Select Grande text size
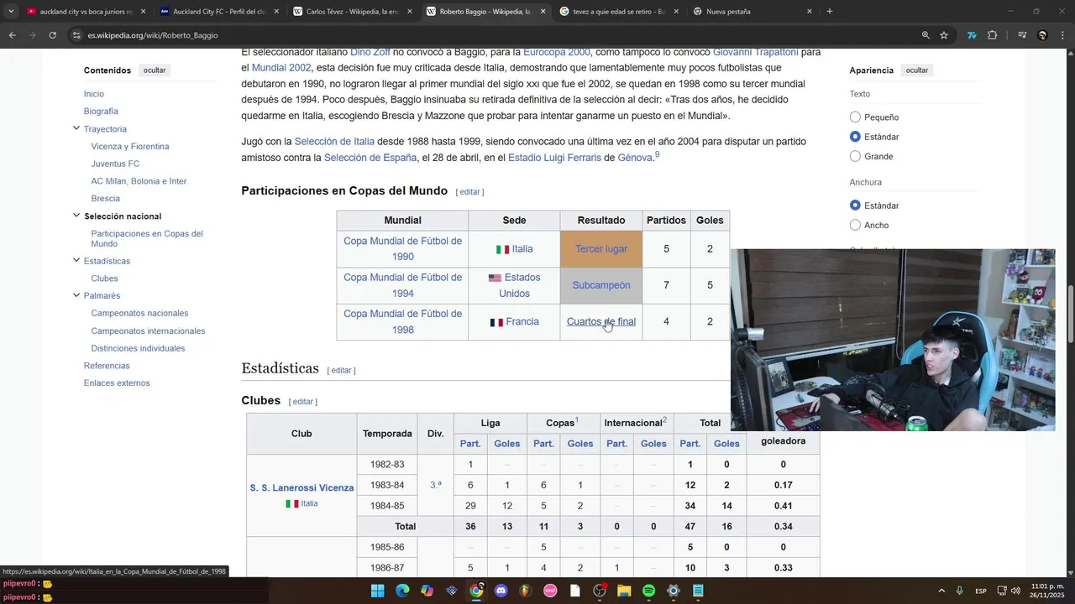The height and width of the screenshot is (604, 1075). (855, 156)
